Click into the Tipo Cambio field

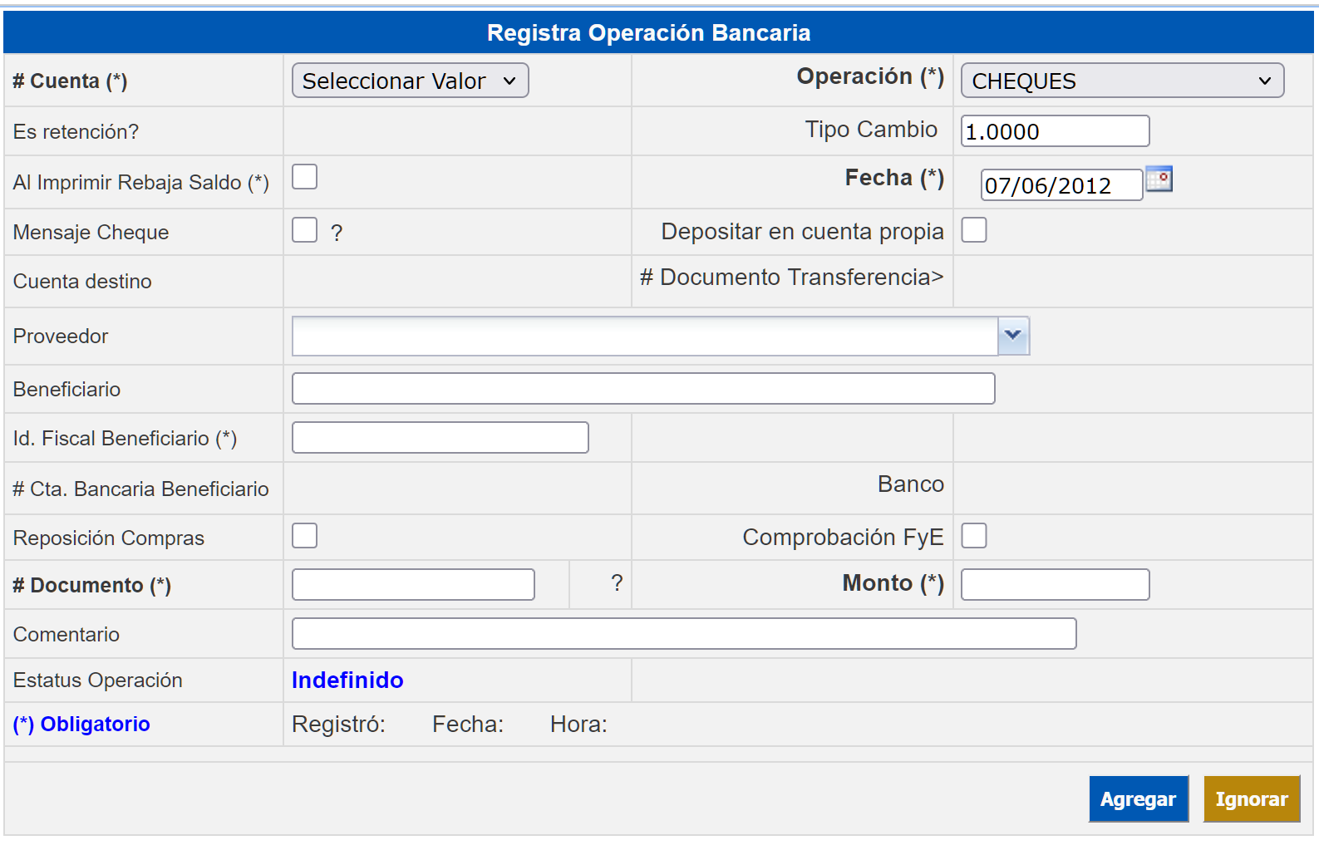(1055, 131)
